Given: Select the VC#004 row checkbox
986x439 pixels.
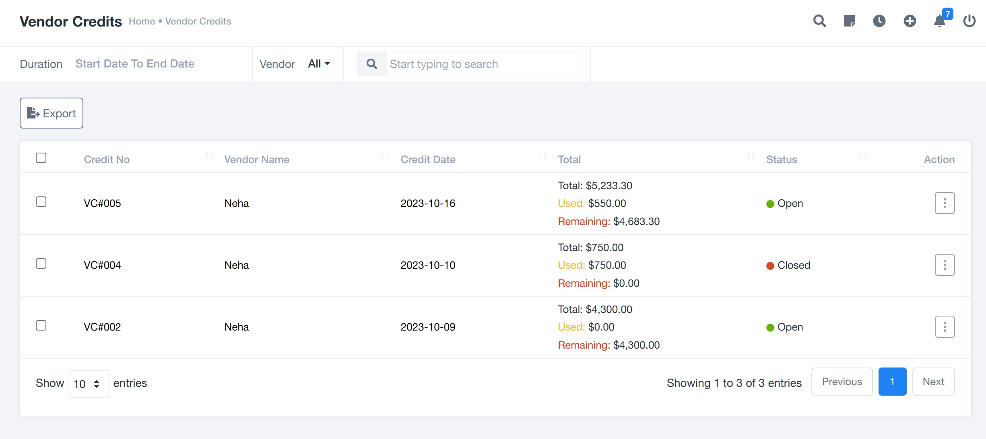Looking at the screenshot, I should pyautogui.click(x=41, y=263).
